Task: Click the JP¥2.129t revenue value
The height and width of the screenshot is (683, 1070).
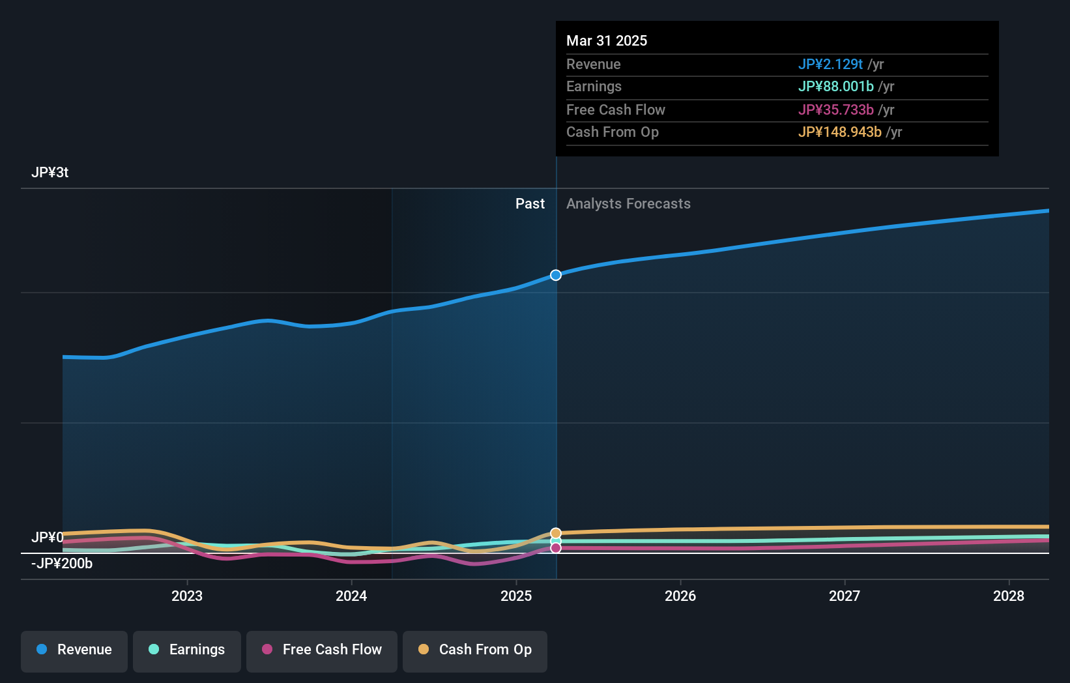Action: (x=830, y=64)
